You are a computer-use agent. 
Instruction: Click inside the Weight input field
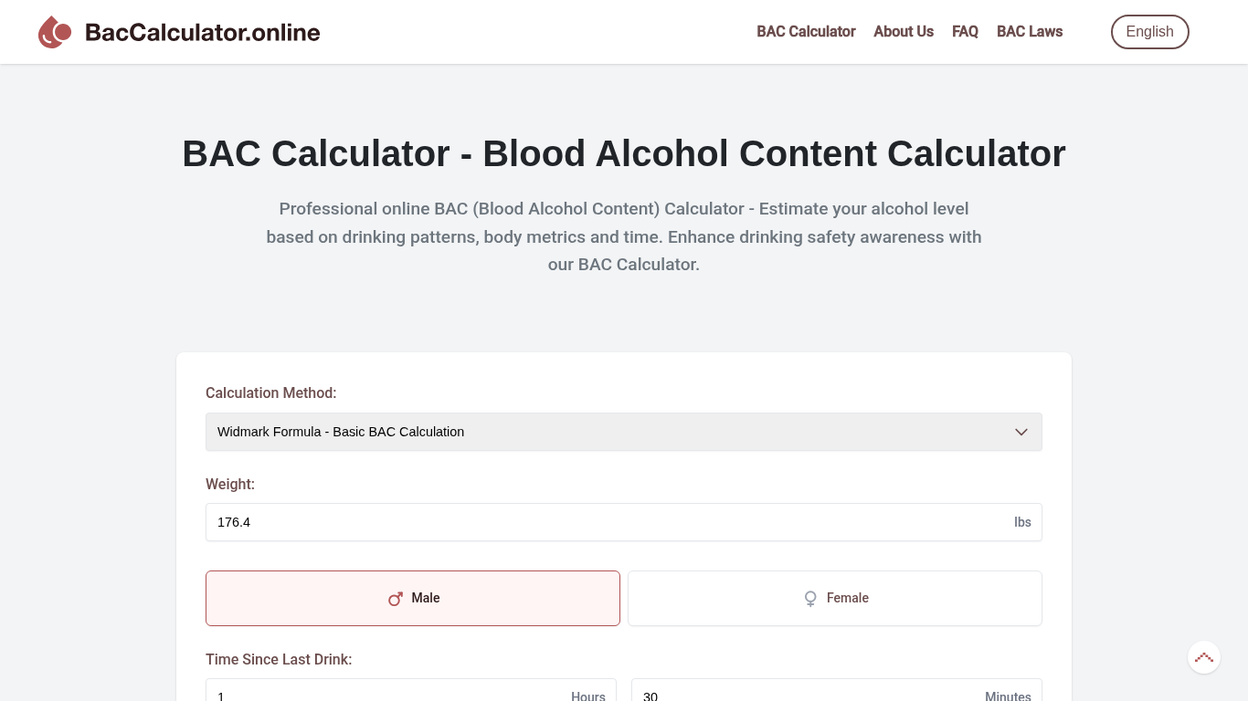[548, 522]
